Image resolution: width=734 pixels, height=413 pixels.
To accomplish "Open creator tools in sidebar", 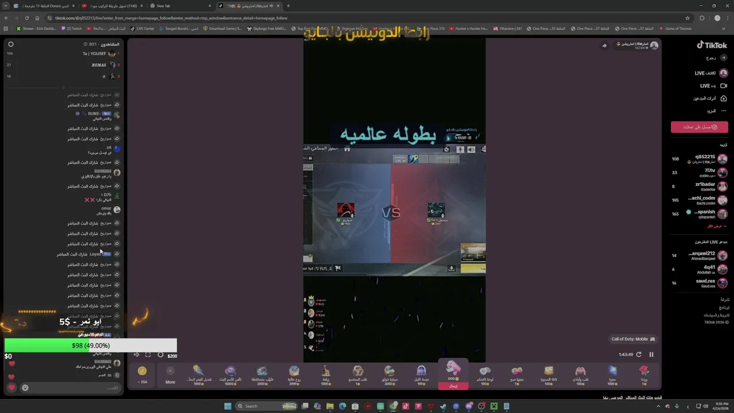I will point(710,99).
